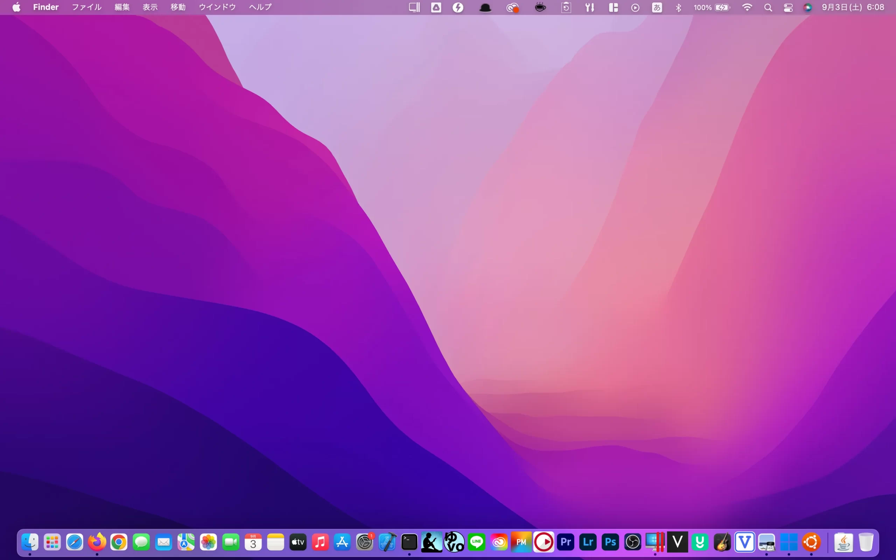
Task: Open Parallels Desktop in Dock
Action: pos(655,542)
